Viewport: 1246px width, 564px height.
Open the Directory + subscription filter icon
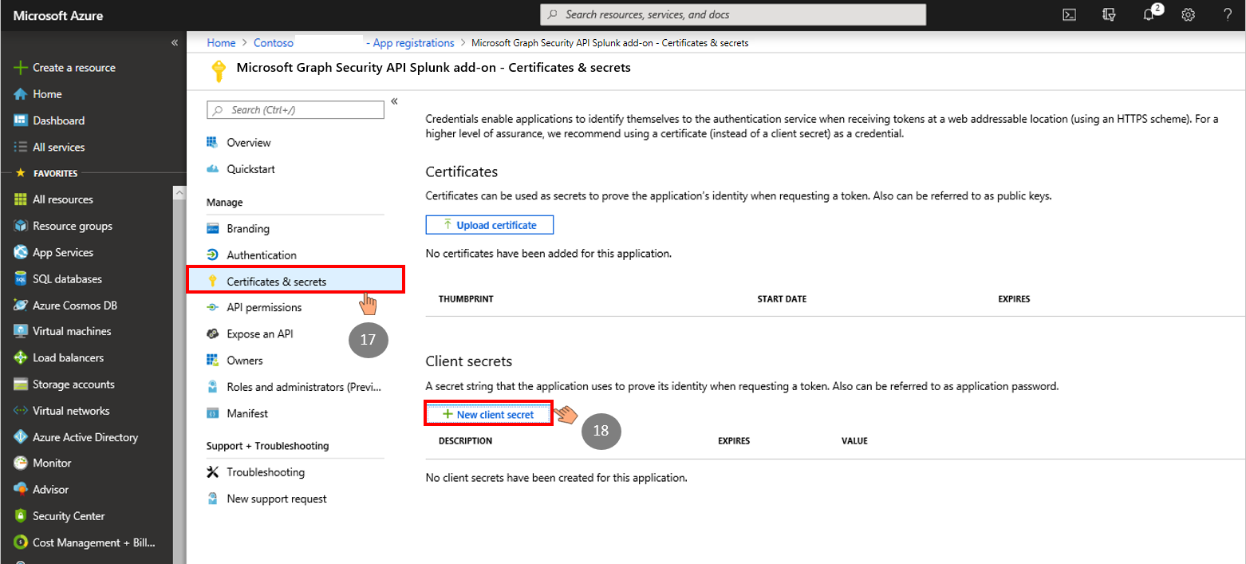pyautogui.click(x=1109, y=14)
